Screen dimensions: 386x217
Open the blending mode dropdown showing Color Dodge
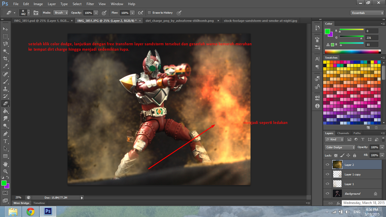[x=339, y=147]
